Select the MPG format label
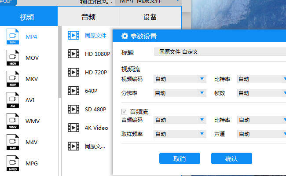286x176 pixels. [x=32, y=163]
